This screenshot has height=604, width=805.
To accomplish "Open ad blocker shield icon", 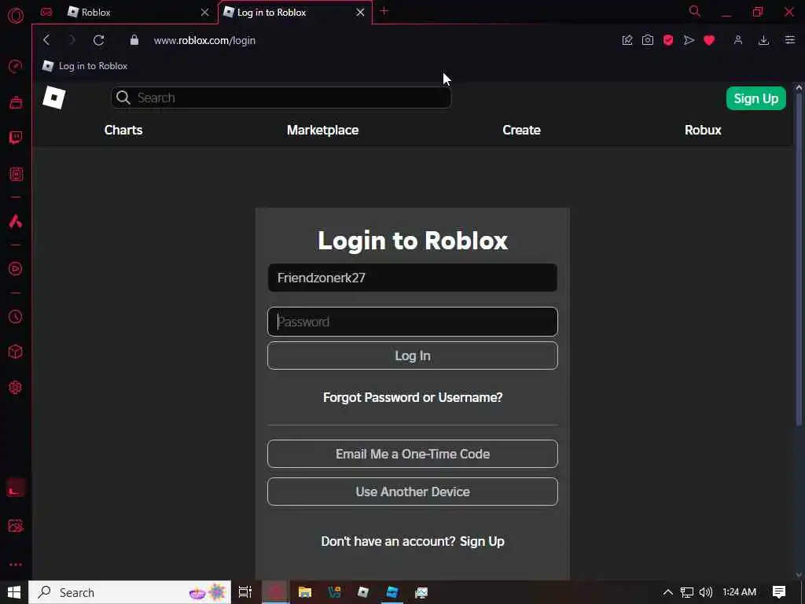I will (668, 40).
